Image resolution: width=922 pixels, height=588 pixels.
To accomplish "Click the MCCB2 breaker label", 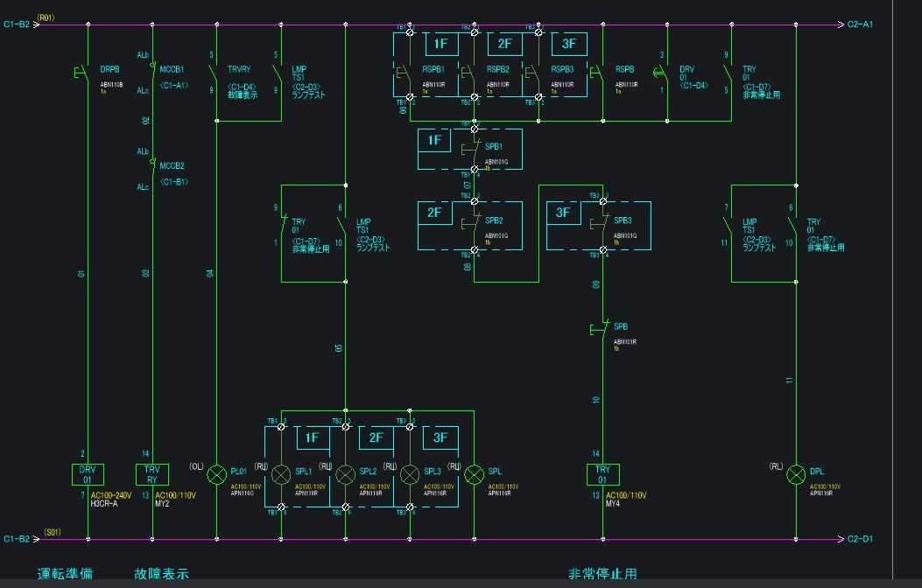I will click(172, 165).
